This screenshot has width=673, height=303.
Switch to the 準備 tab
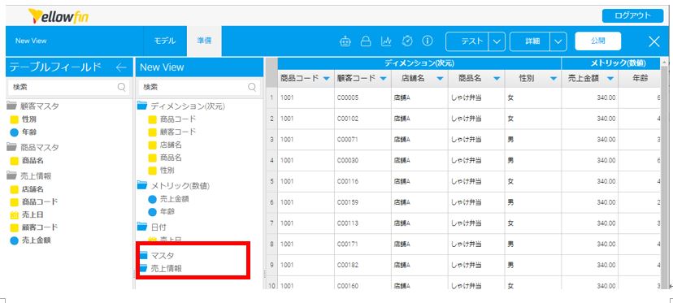tap(204, 41)
